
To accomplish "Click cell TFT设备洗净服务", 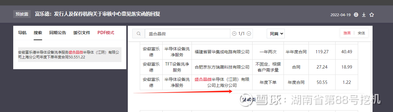I will [x=177, y=67].
